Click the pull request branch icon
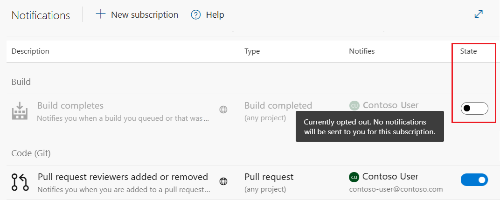Viewport: 500px width, 200px height. pyautogui.click(x=20, y=182)
